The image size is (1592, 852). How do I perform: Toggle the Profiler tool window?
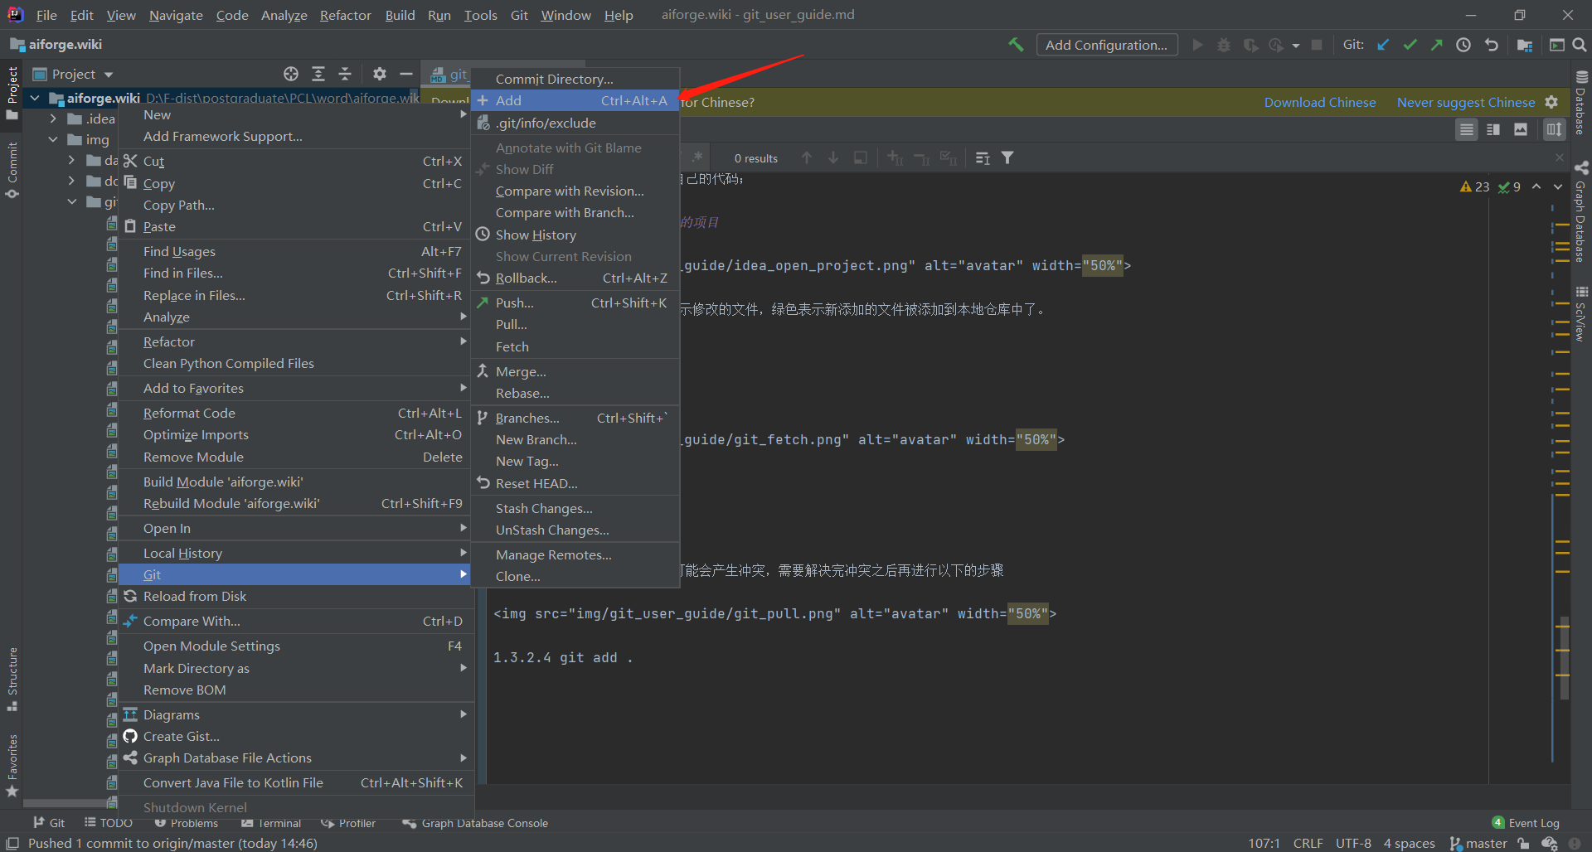[x=349, y=823]
